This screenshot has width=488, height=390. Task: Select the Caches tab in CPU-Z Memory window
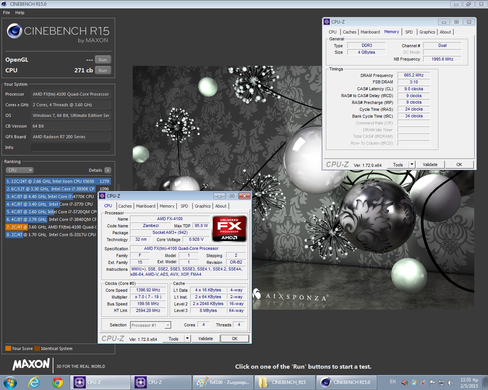pos(349,32)
